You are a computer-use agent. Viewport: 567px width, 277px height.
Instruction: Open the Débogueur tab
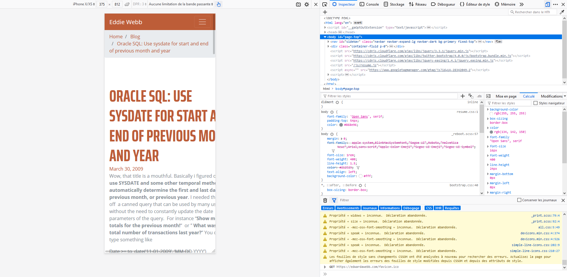pos(443,4)
